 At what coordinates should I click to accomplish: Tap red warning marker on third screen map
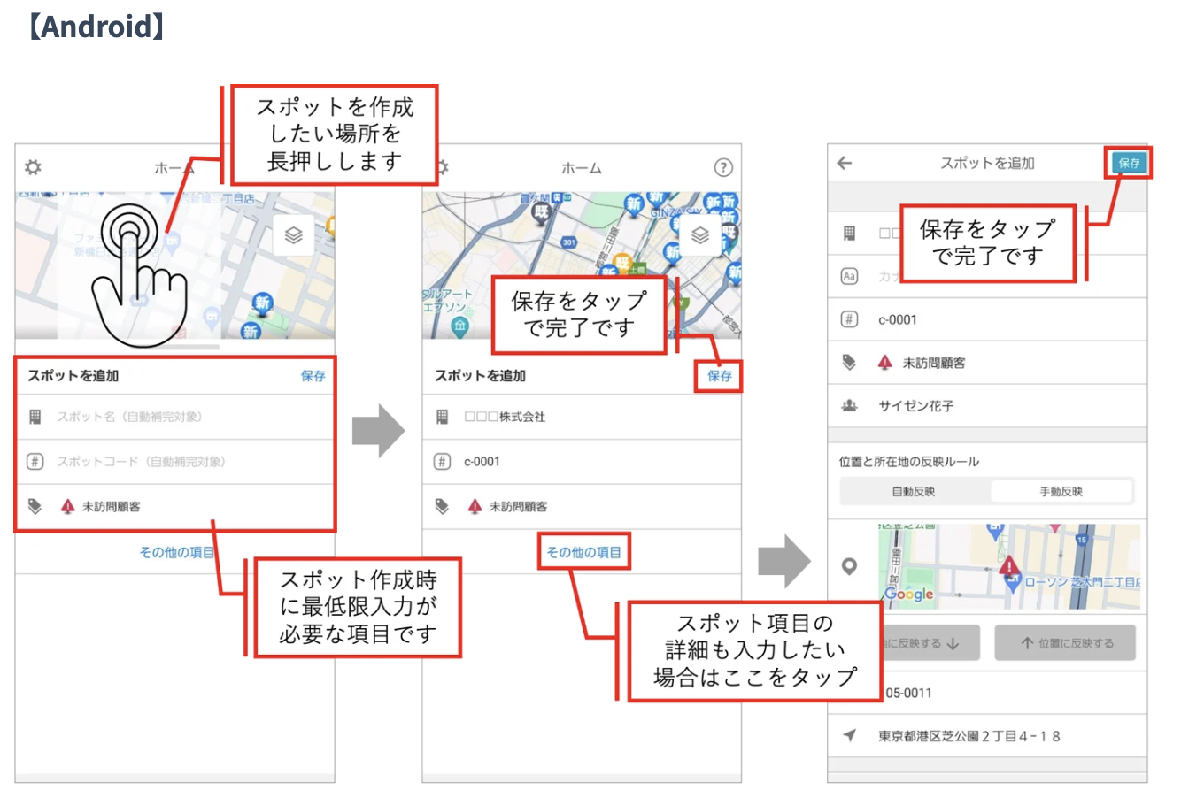pos(1008,565)
